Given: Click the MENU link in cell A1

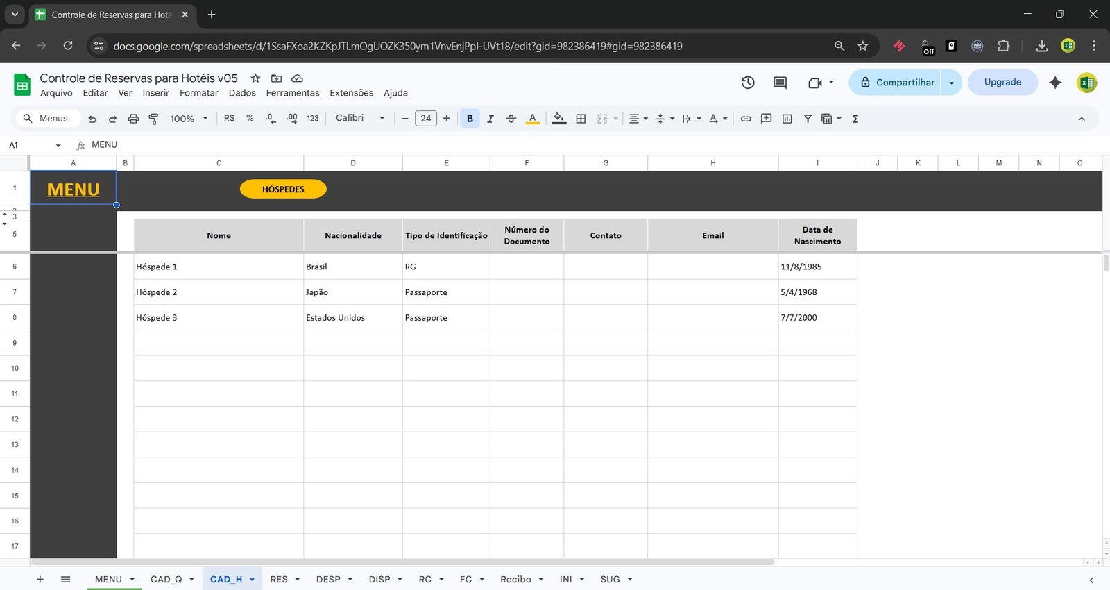Looking at the screenshot, I should tap(74, 189).
